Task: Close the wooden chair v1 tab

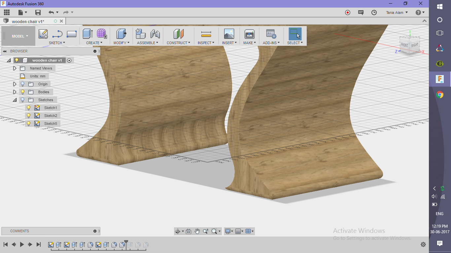Action: pyautogui.click(x=62, y=21)
